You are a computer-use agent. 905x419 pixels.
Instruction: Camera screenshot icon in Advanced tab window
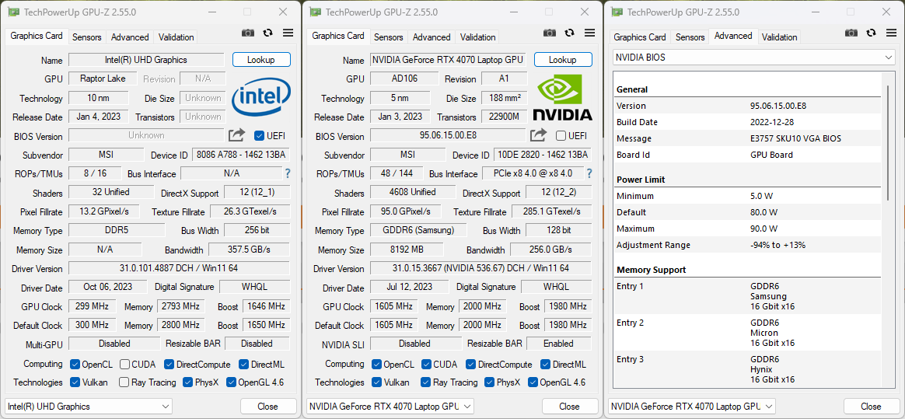point(851,33)
